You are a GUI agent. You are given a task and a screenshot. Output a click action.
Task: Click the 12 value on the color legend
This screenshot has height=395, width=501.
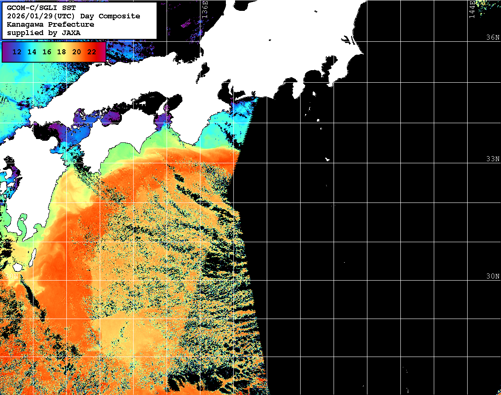[x=17, y=52]
